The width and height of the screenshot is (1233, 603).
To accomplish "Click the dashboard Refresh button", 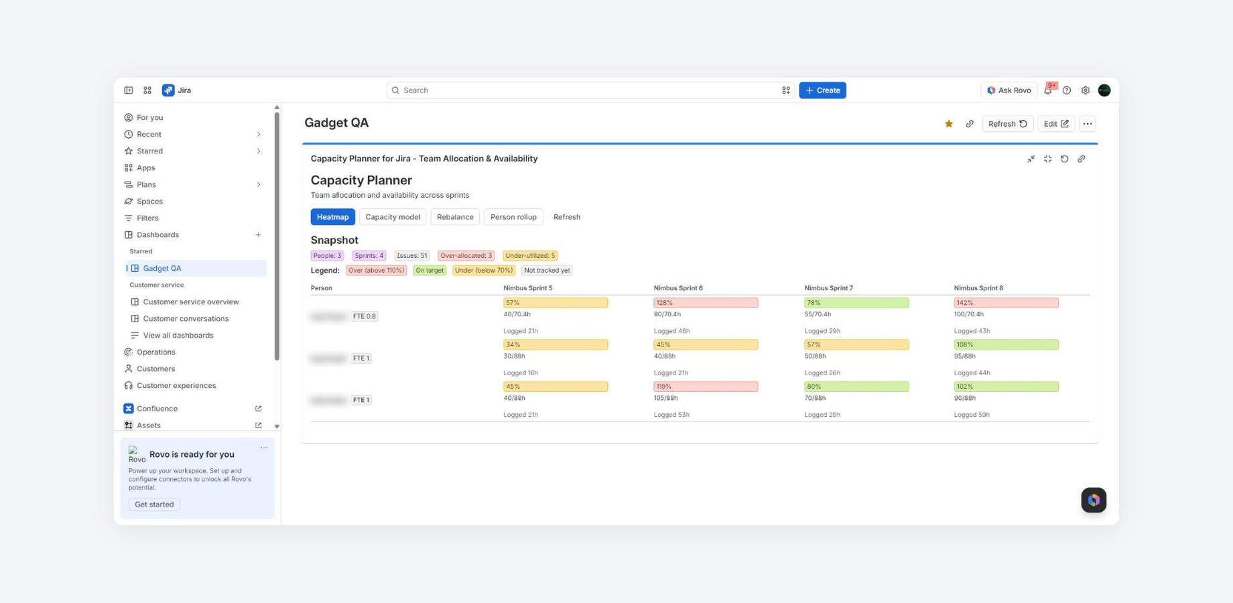I will (x=1008, y=124).
